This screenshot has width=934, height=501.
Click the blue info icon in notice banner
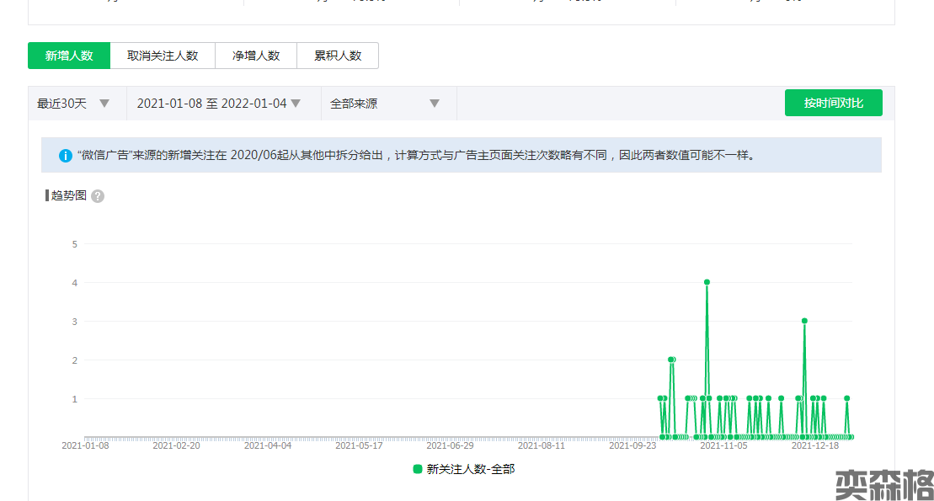coord(66,156)
